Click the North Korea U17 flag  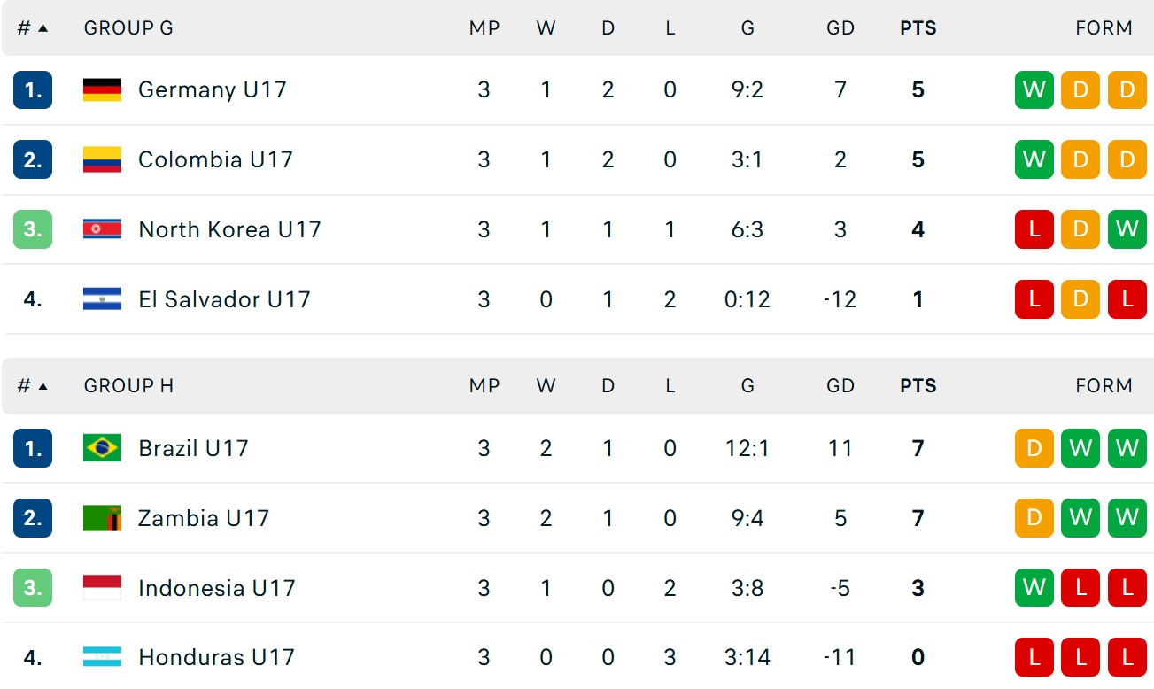[x=102, y=229]
